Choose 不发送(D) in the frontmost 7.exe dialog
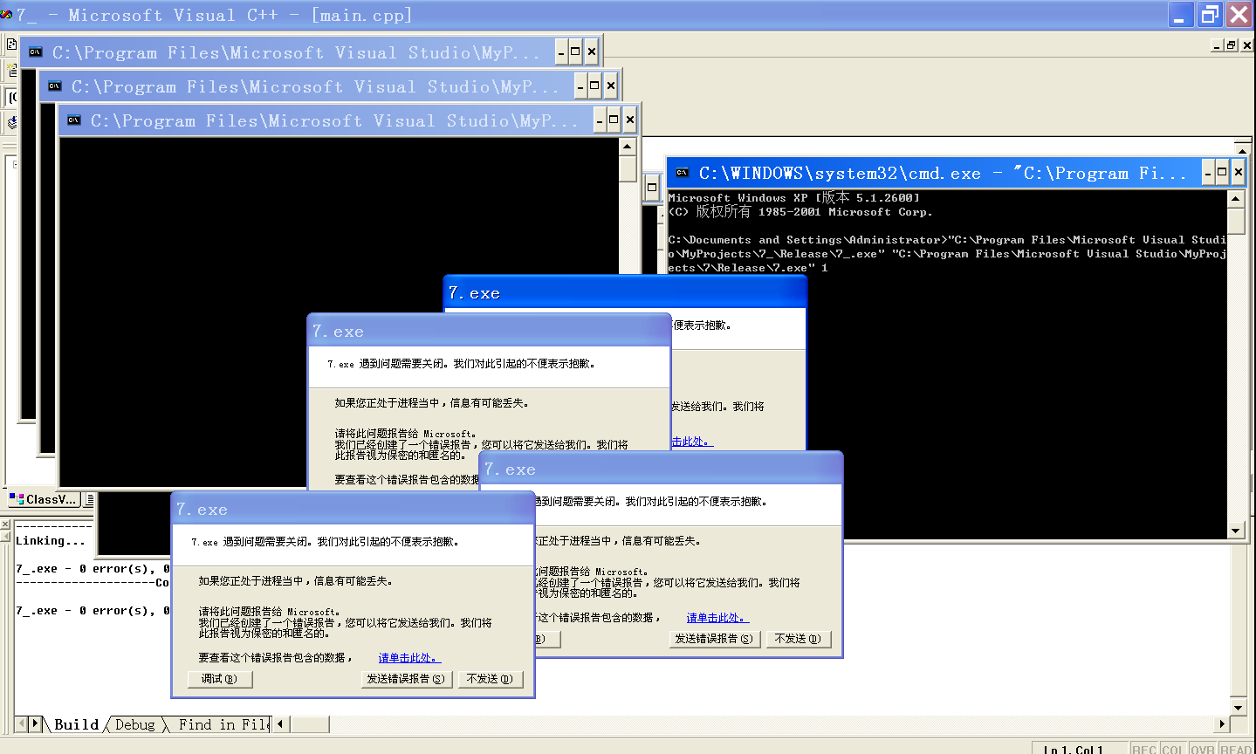1256x754 pixels. click(490, 679)
